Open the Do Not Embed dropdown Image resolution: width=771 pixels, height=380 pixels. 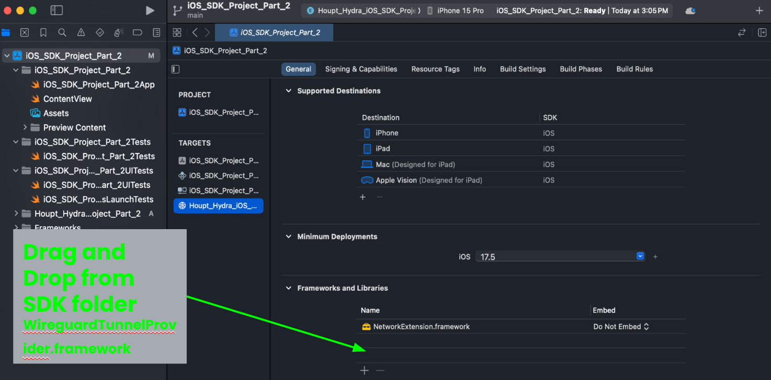[x=621, y=327]
